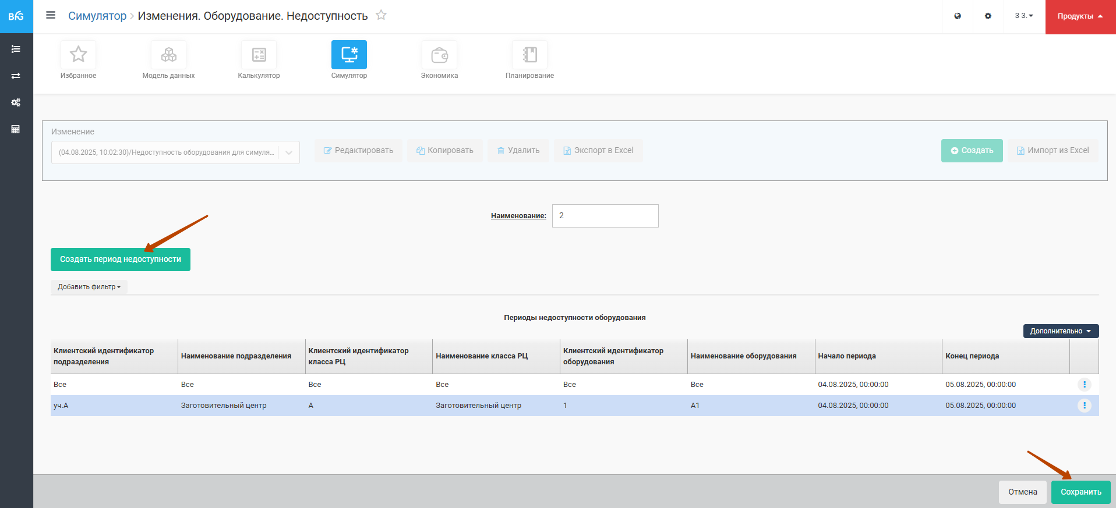Click Создать период недоступности button
1116x508 pixels.
click(121, 260)
